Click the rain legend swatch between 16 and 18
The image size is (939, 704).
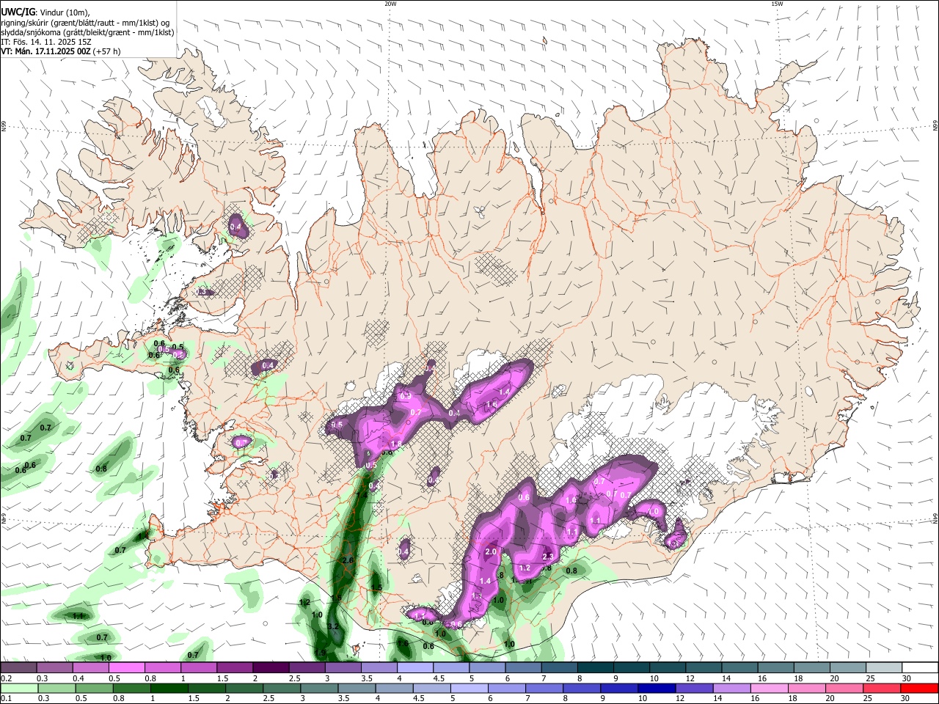click(x=770, y=688)
